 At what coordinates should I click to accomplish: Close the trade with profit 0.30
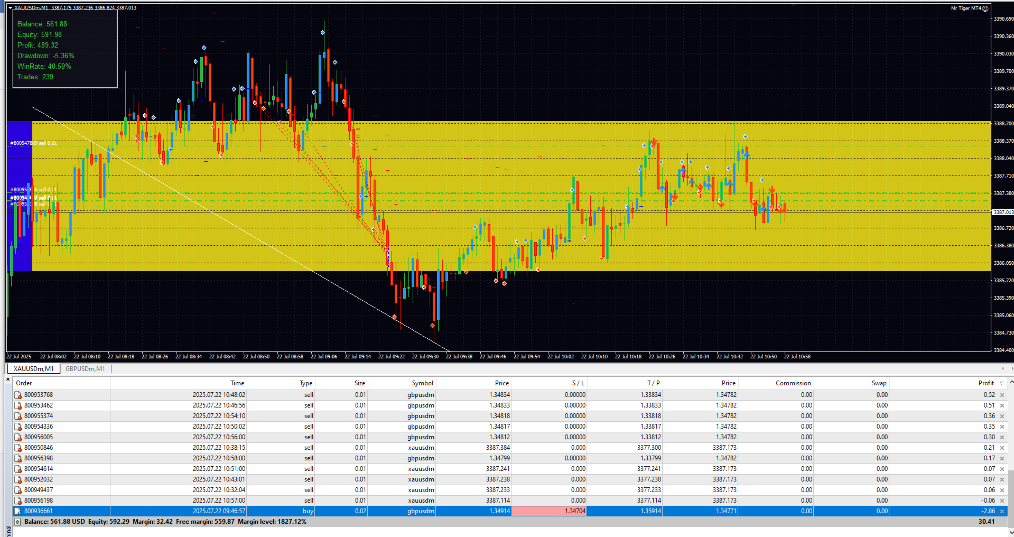(x=1002, y=437)
